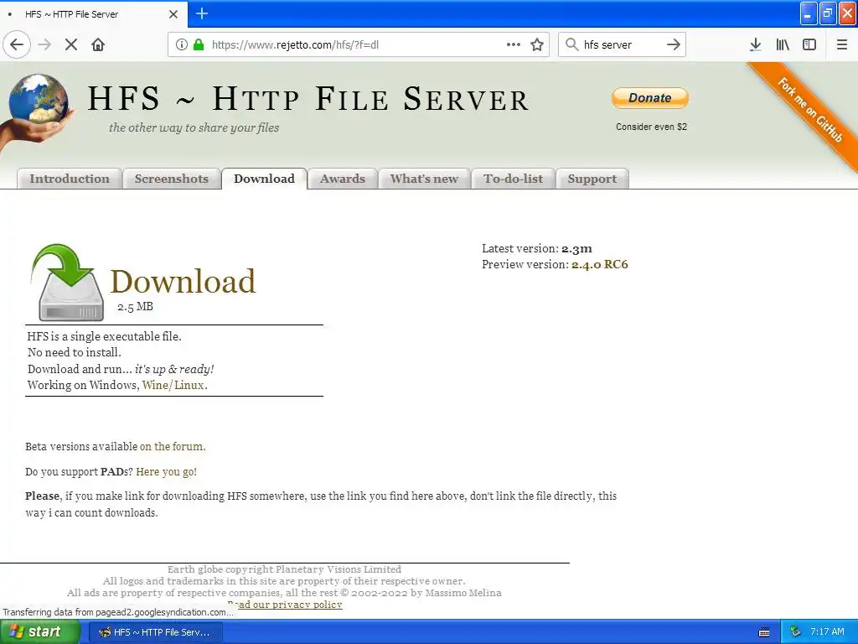
Task: Click the 'Consider even $2' text
Action: (x=651, y=127)
